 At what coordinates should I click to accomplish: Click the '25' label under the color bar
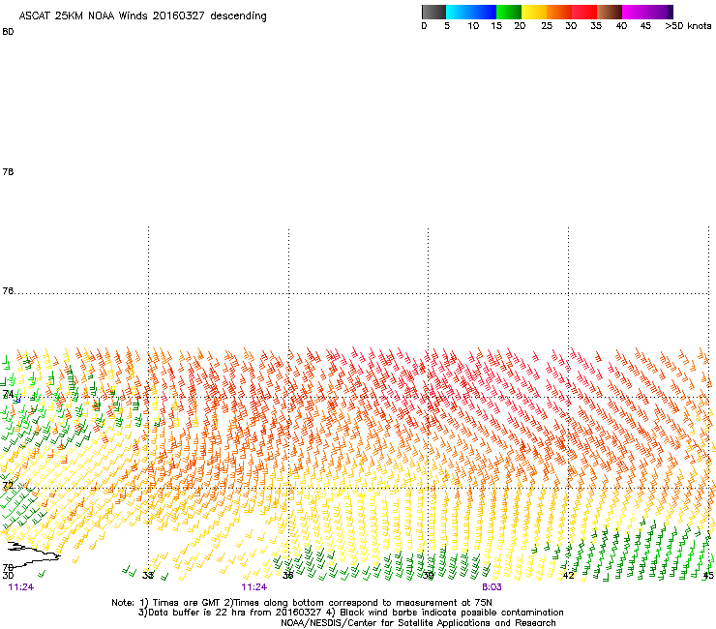pos(547,26)
